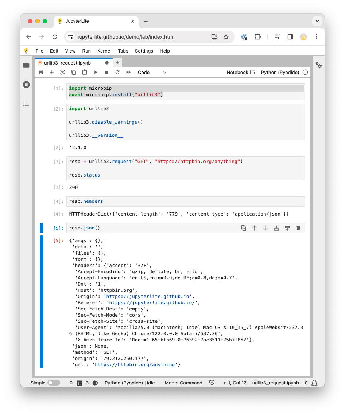Open the Run menu
345x414 pixels.
point(86,51)
